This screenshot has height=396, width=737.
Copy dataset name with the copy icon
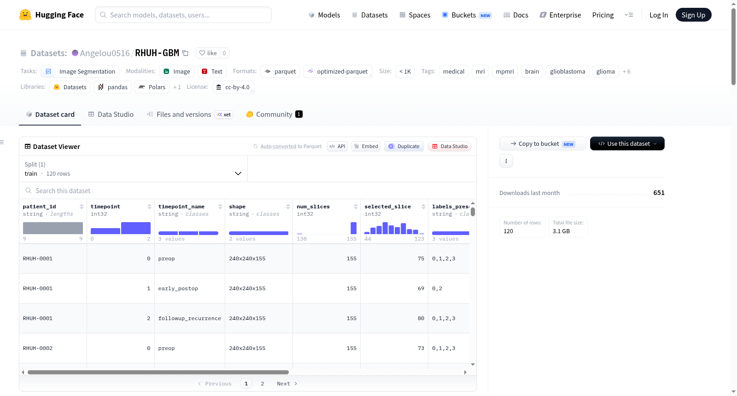click(x=186, y=53)
